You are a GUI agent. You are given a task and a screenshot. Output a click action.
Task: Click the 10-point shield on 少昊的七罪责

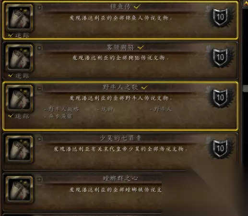(220, 149)
